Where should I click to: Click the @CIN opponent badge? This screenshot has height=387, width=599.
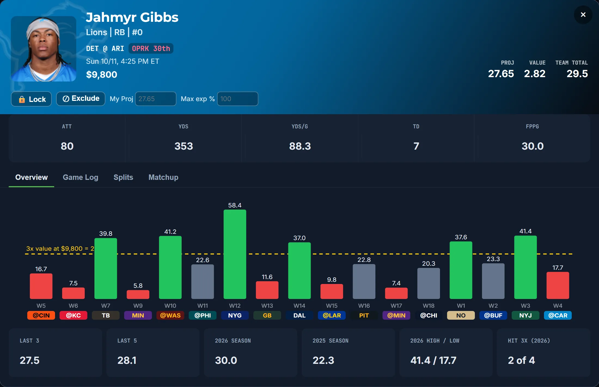click(41, 315)
